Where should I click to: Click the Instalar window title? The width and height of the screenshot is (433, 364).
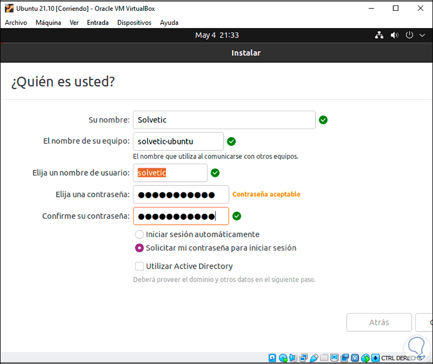(x=246, y=53)
